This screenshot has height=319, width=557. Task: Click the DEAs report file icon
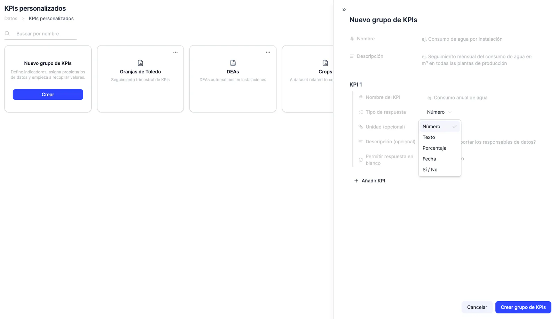[x=233, y=63]
